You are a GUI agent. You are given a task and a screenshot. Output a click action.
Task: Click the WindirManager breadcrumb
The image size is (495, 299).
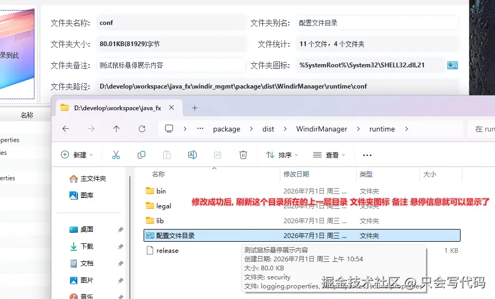[322, 129]
